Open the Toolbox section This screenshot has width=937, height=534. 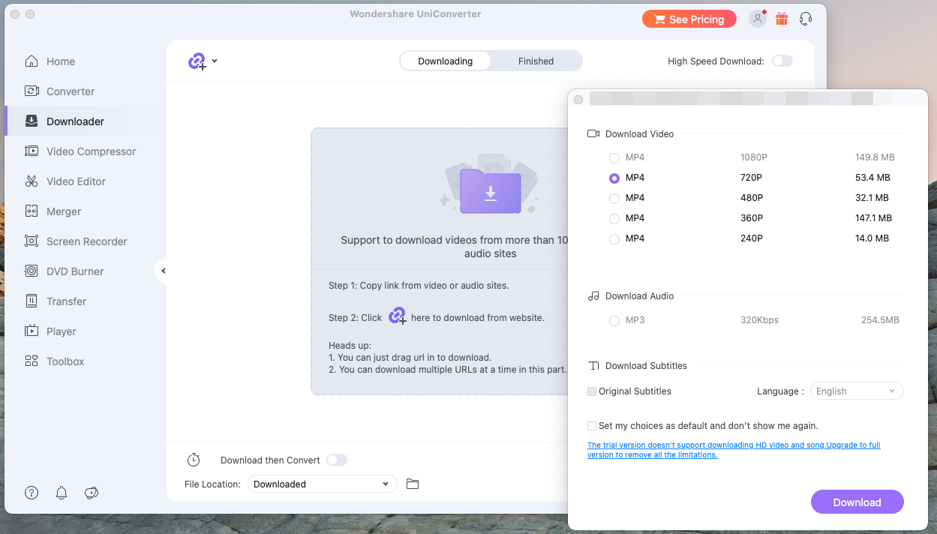point(54,361)
